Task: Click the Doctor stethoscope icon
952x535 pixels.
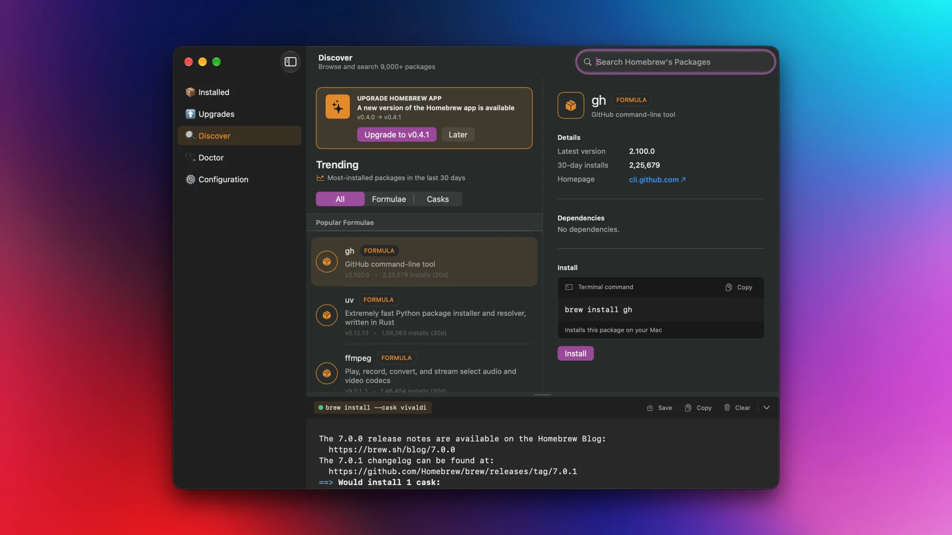Action: (190, 157)
